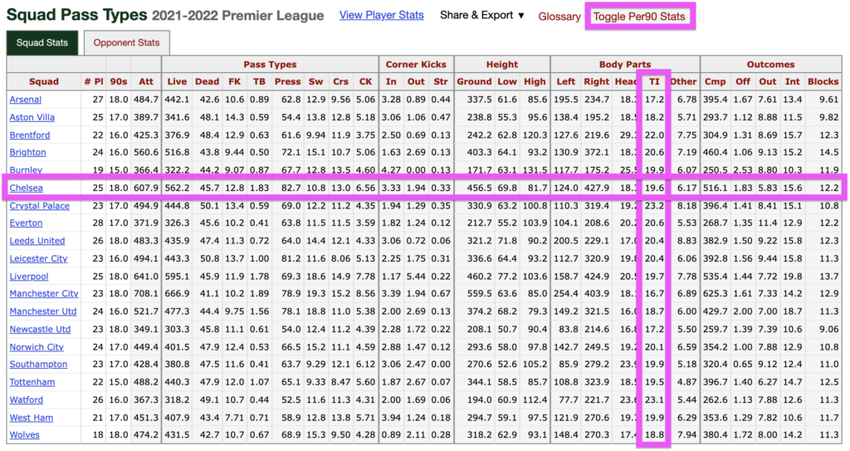Viewport: 850px width, 451px height.
Task: Open the Brighton squad link
Action: (27, 153)
